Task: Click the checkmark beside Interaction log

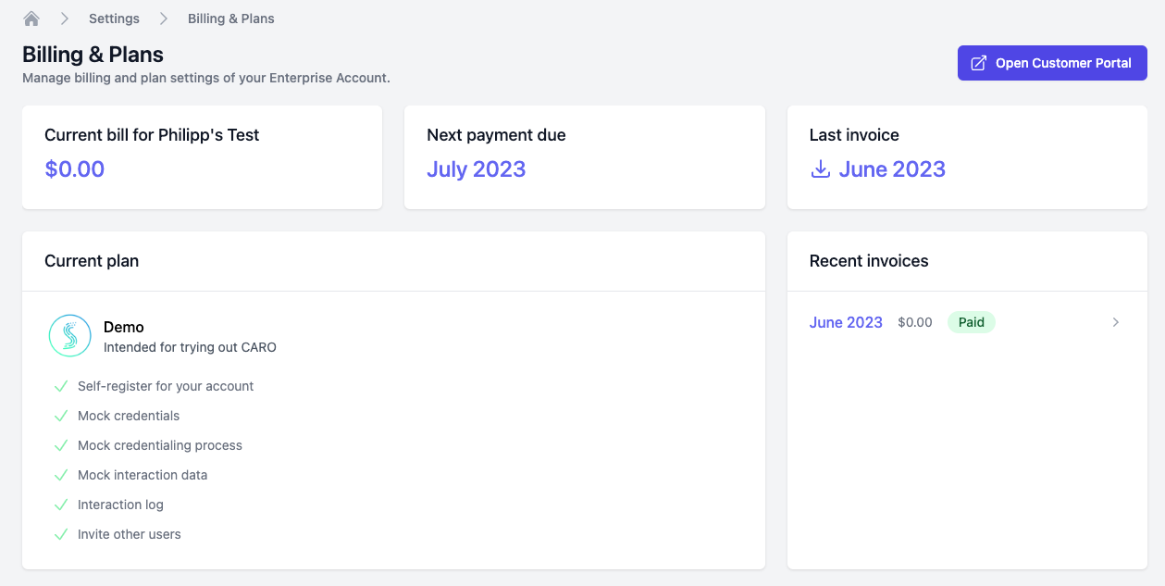Action: pos(61,504)
